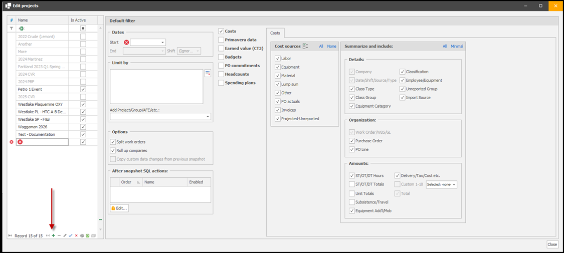Screen dimensions: 564x253
Task: Click the Edit button under SQL actions
Action: click(119, 208)
